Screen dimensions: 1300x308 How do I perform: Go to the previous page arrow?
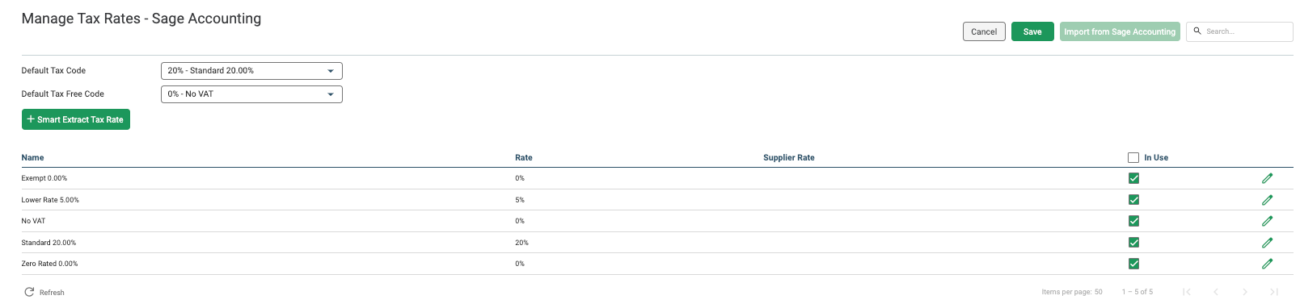[x=1216, y=292]
